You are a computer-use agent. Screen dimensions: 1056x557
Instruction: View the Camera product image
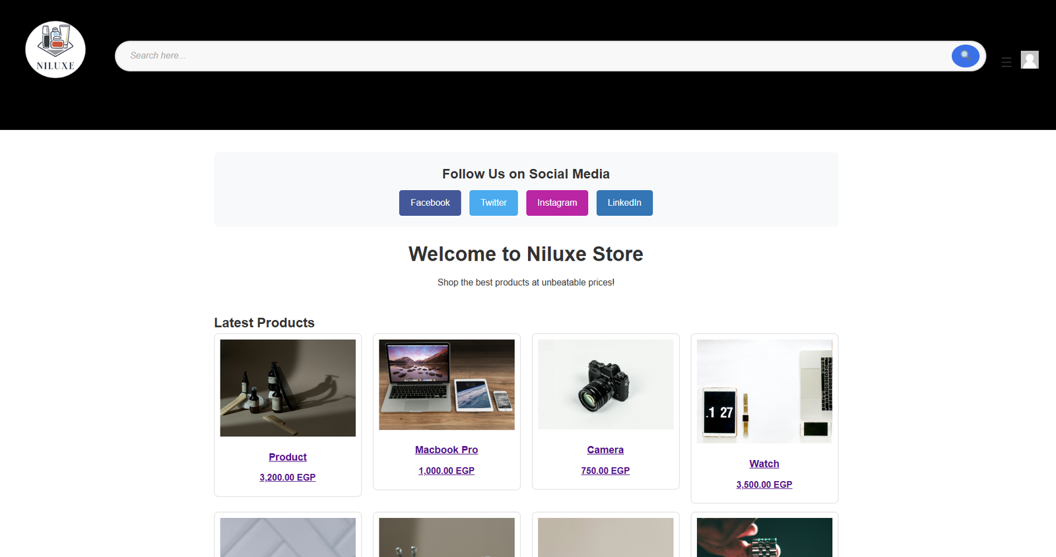(605, 385)
